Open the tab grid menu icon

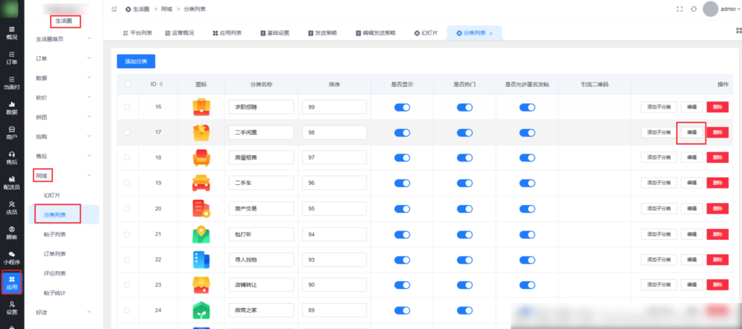click(x=738, y=30)
